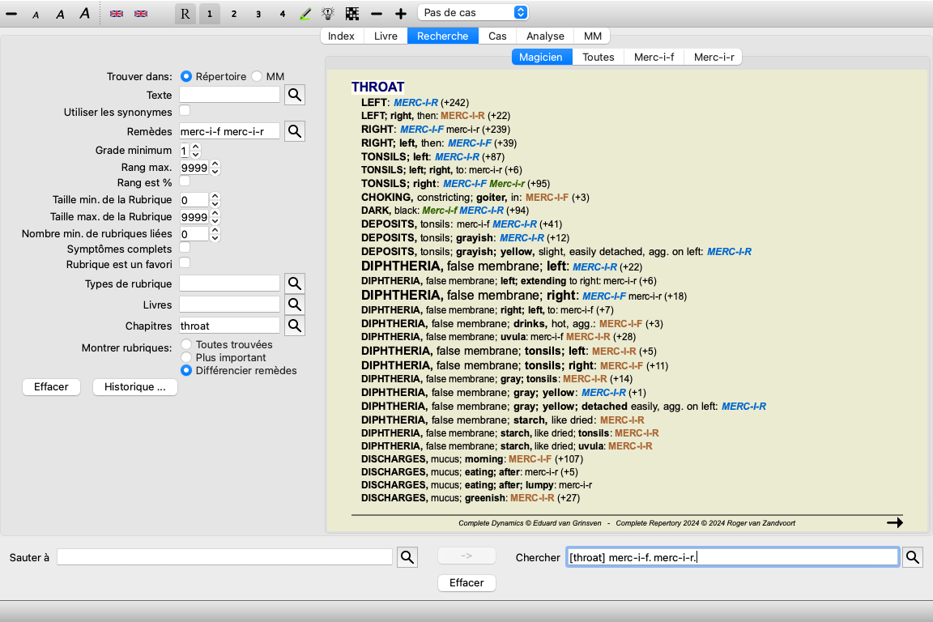Image resolution: width=933 pixels, height=622 pixels.
Task: Click the next page arrow in the repertory view
Action: tap(894, 522)
